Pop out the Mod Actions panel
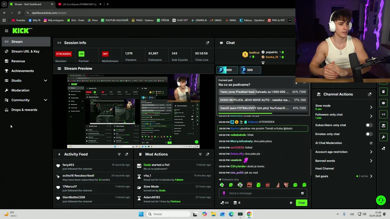This screenshot has height=219, width=390. coord(207,154)
